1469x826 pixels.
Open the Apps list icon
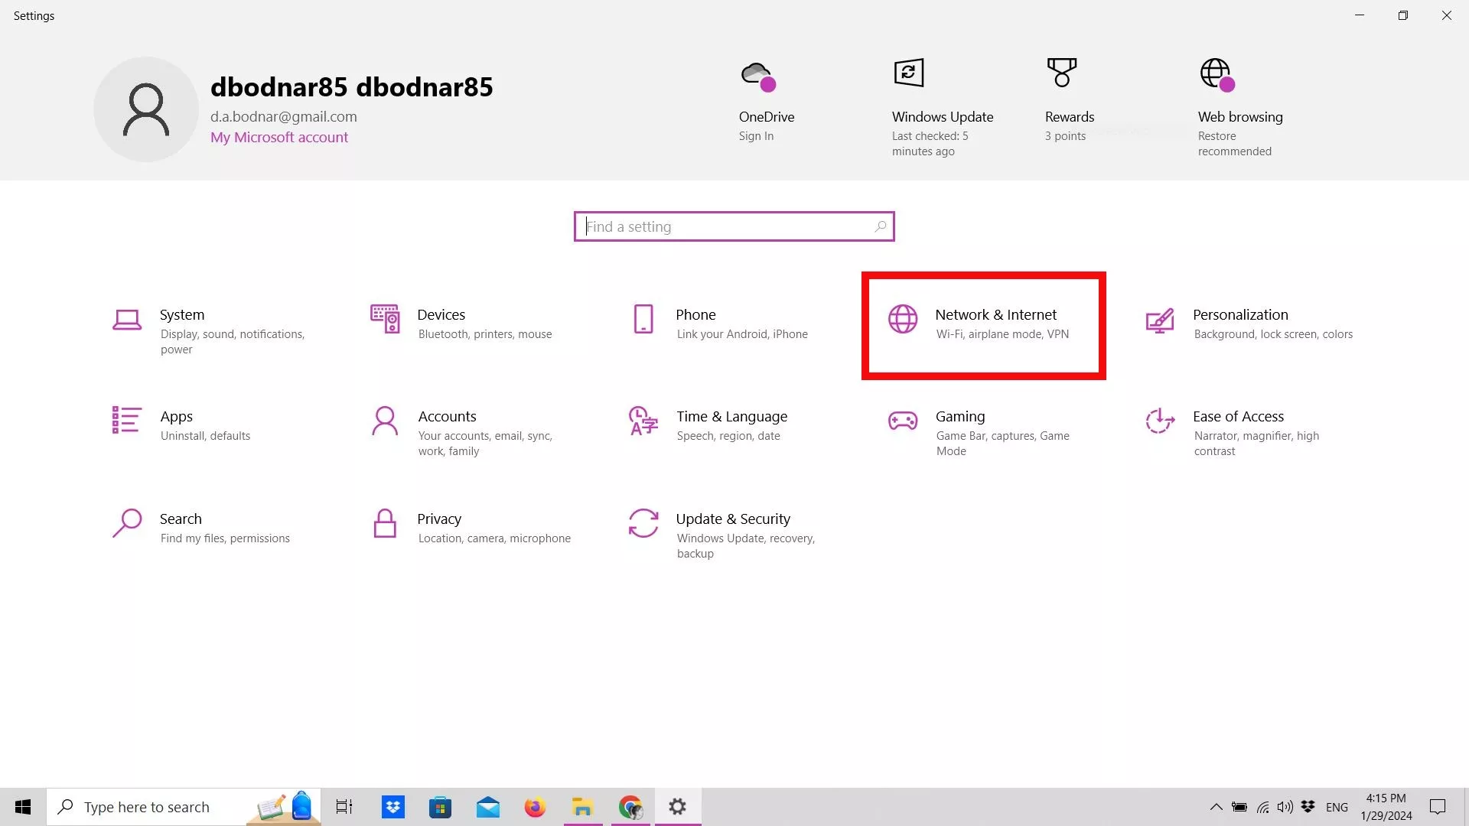[x=127, y=421]
